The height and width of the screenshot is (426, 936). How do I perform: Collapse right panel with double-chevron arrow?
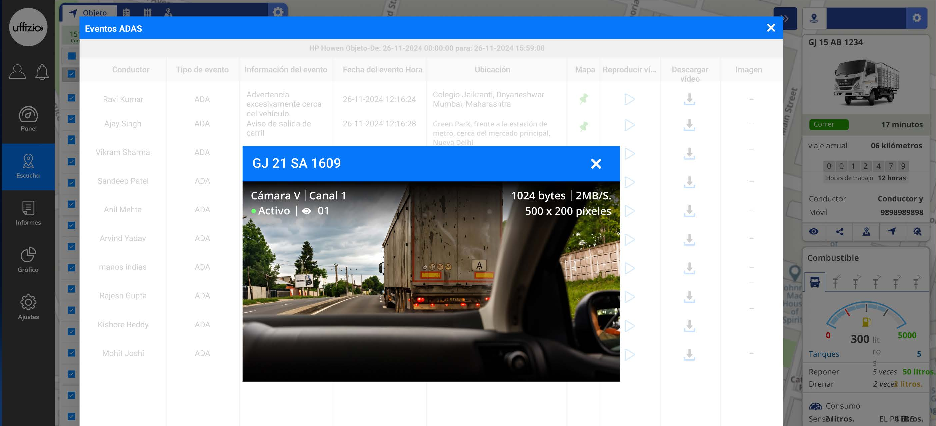click(785, 18)
